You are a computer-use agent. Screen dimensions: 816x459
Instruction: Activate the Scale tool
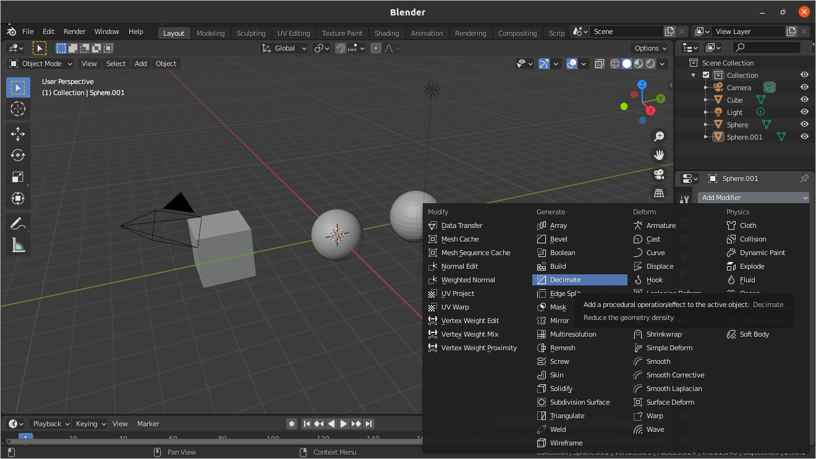click(18, 177)
